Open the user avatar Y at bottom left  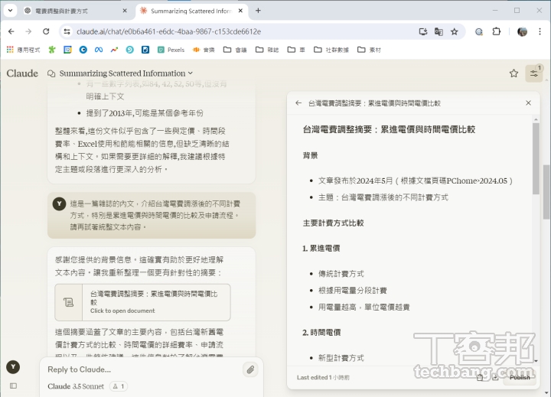point(13,367)
